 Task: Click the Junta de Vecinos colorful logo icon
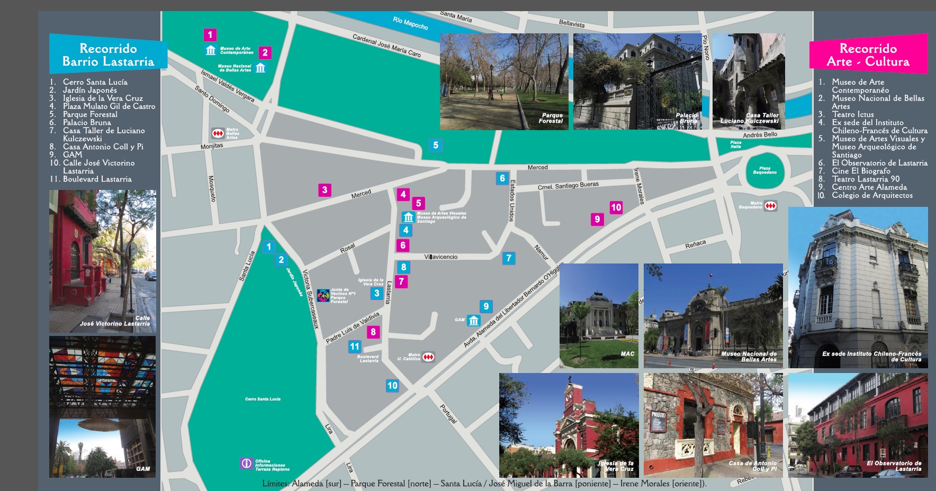pos(323,295)
